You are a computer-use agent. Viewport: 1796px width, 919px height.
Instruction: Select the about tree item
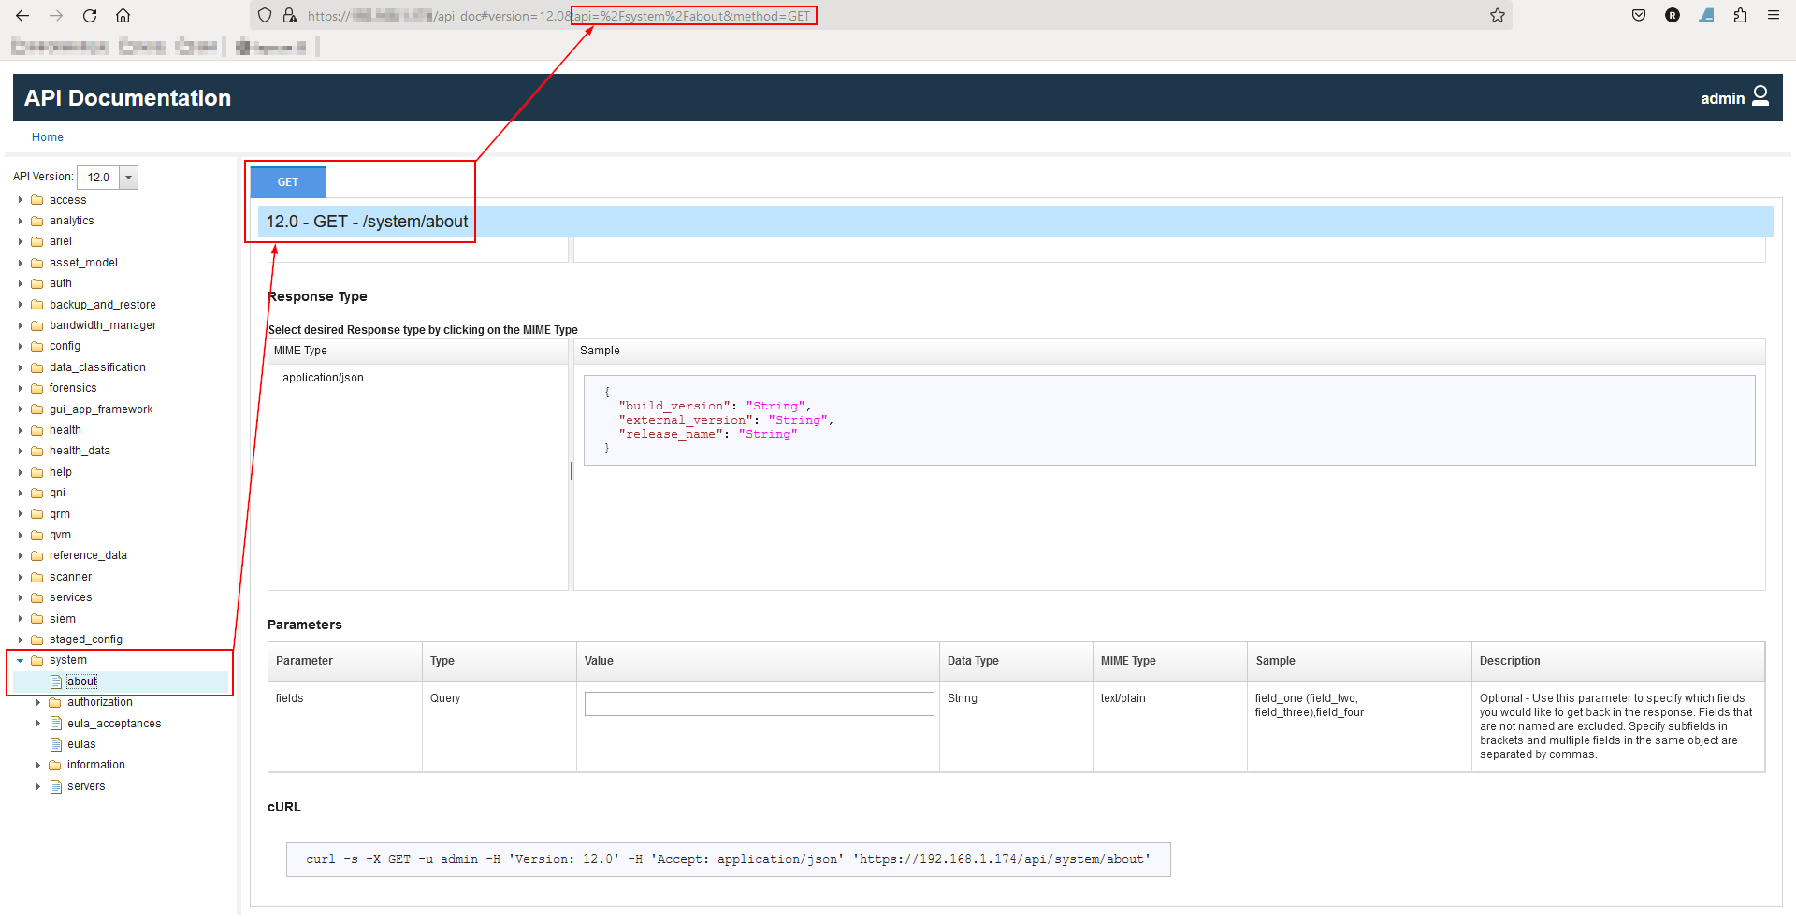(82, 682)
